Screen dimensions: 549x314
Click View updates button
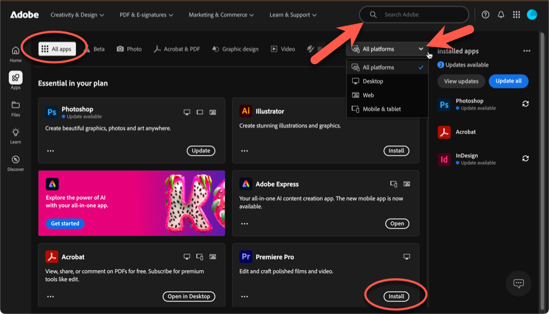pos(461,81)
